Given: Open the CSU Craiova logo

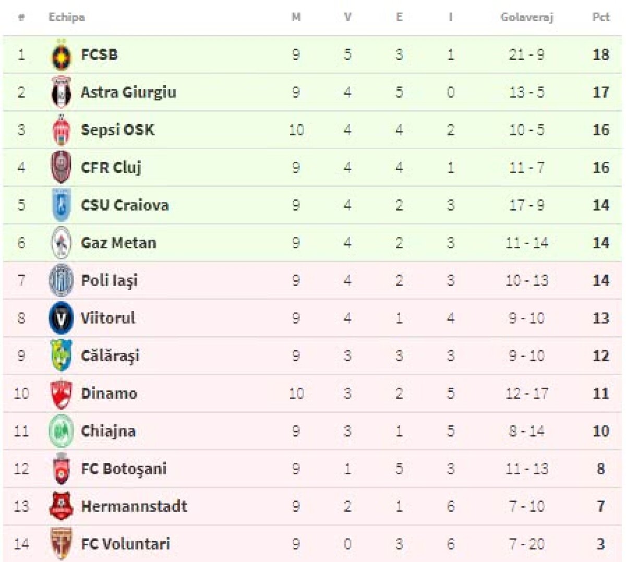Looking at the screenshot, I should tap(62, 206).
